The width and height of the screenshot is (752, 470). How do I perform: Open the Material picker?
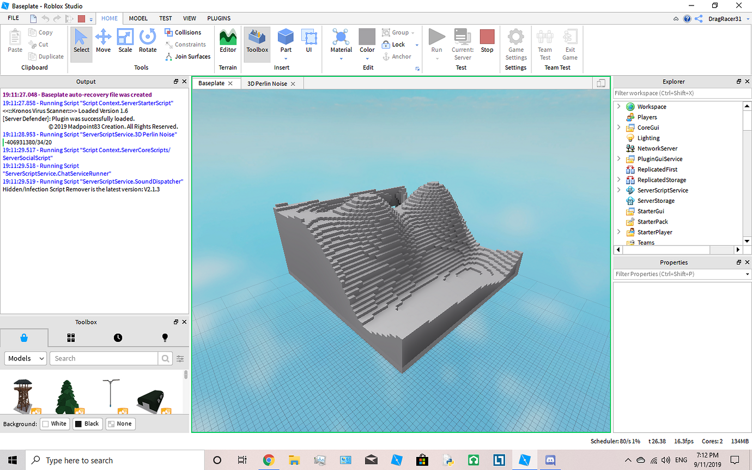(341, 41)
